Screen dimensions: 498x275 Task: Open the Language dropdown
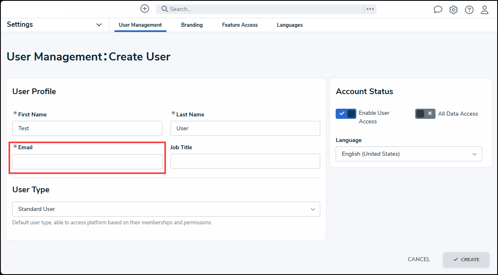(409, 154)
